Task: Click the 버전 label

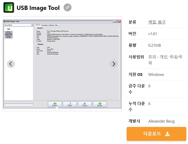Action: pyautogui.click(x=132, y=34)
